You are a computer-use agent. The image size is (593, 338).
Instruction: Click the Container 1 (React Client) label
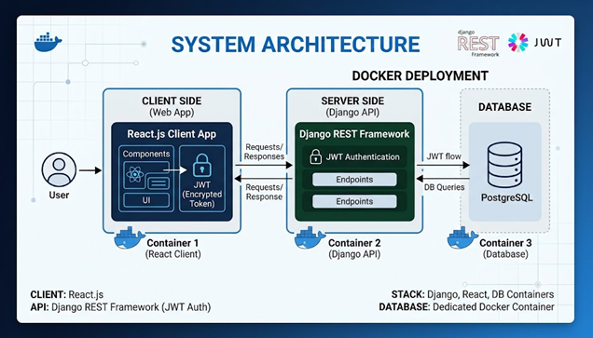click(172, 249)
